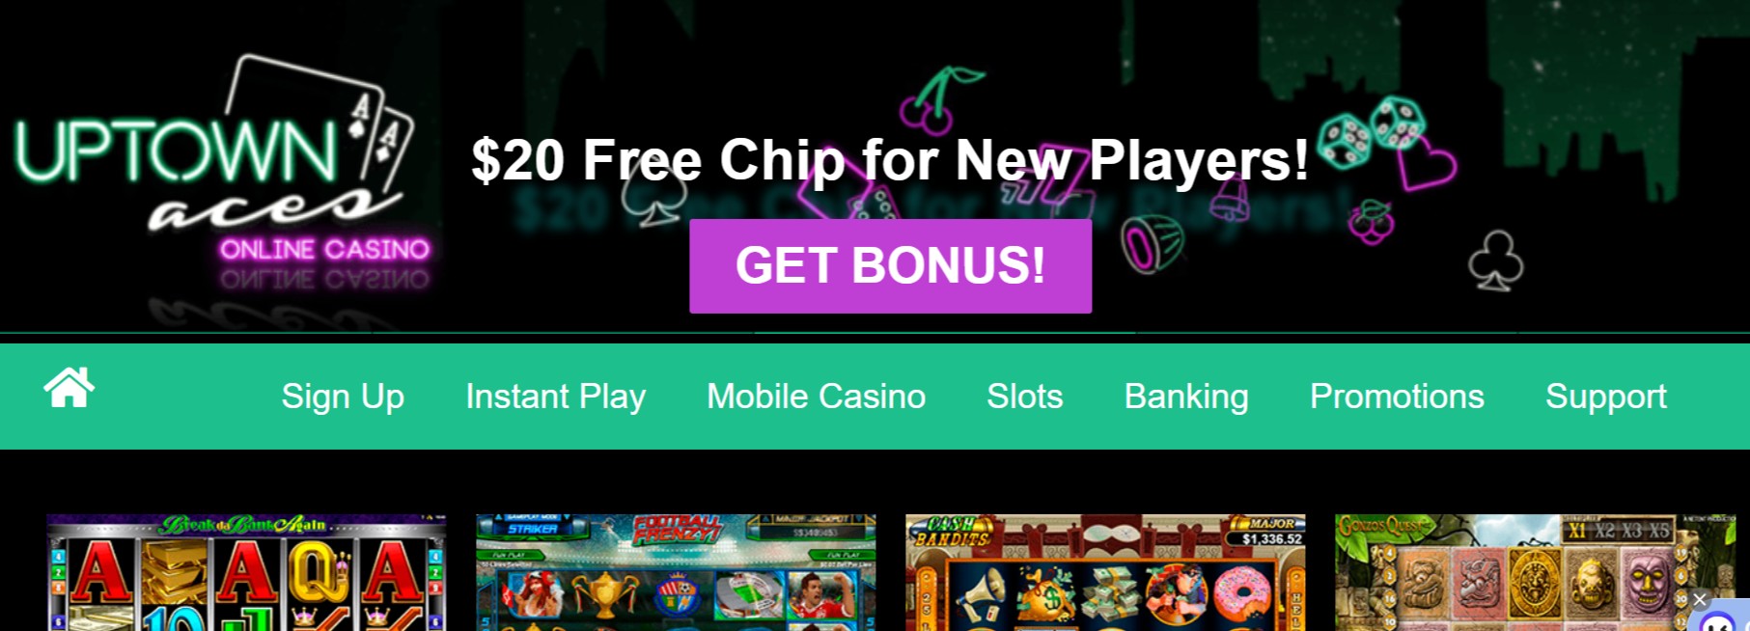Screen dimensions: 1750x631
Task: Open the Mobile Casino section
Action: (816, 397)
